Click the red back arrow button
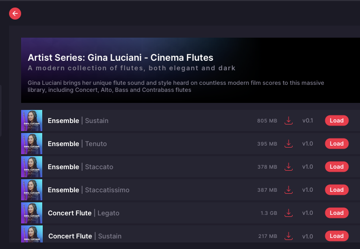 pyautogui.click(x=15, y=14)
